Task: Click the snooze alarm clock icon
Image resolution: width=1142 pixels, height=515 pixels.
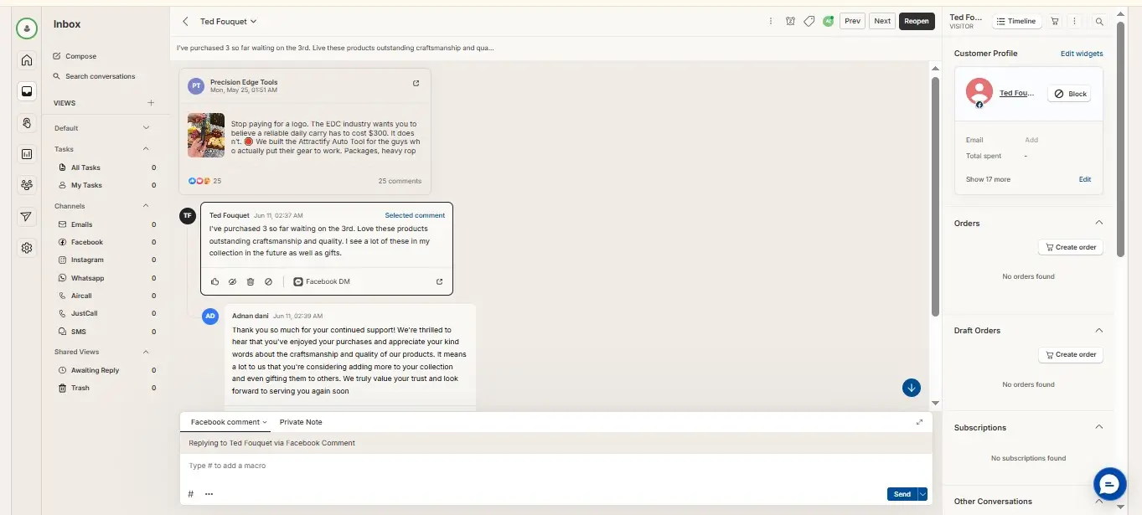Action: (790, 21)
